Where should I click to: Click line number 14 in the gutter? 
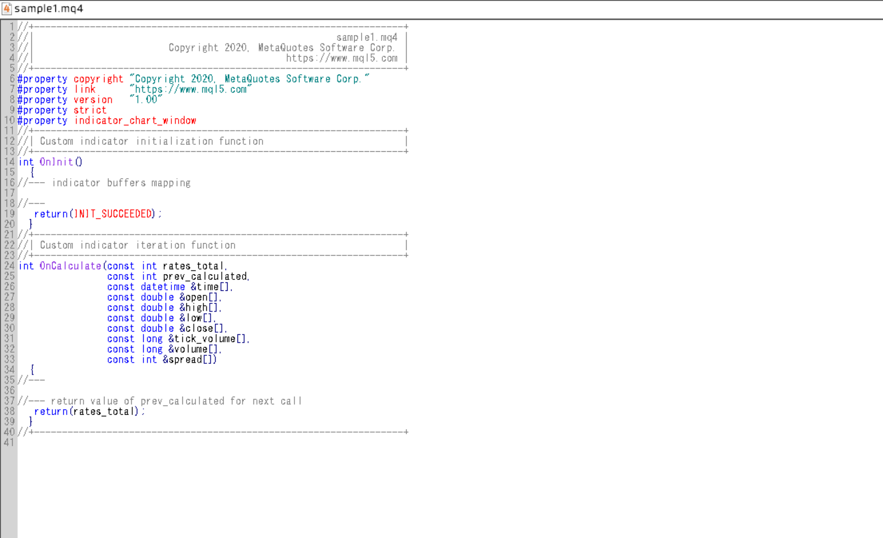point(9,162)
